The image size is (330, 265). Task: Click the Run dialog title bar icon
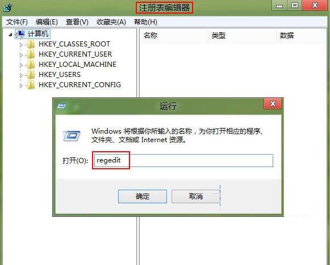point(61,106)
